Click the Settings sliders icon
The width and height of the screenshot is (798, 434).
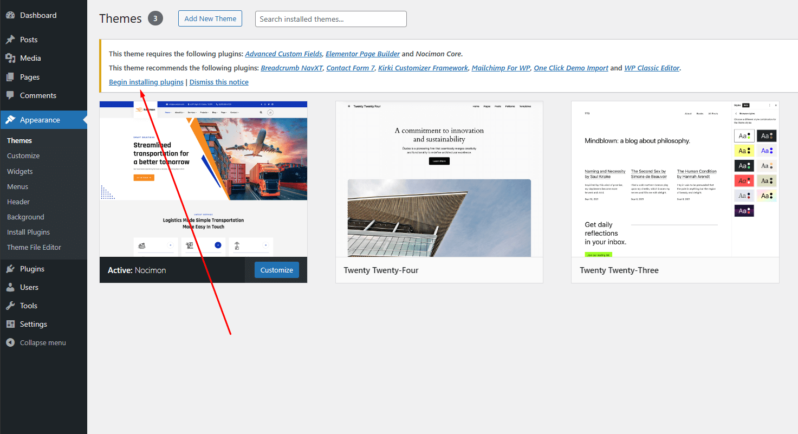[x=10, y=324]
